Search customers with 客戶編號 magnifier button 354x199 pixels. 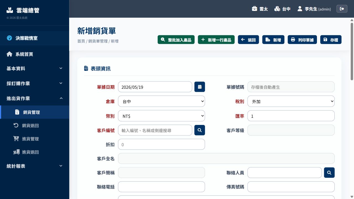tap(200, 130)
